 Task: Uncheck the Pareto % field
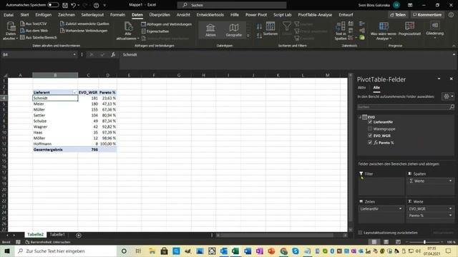(370, 143)
